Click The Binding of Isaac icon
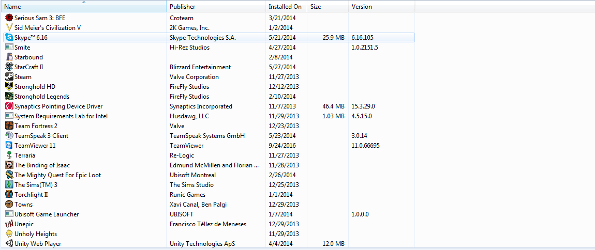 click(x=9, y=165)
